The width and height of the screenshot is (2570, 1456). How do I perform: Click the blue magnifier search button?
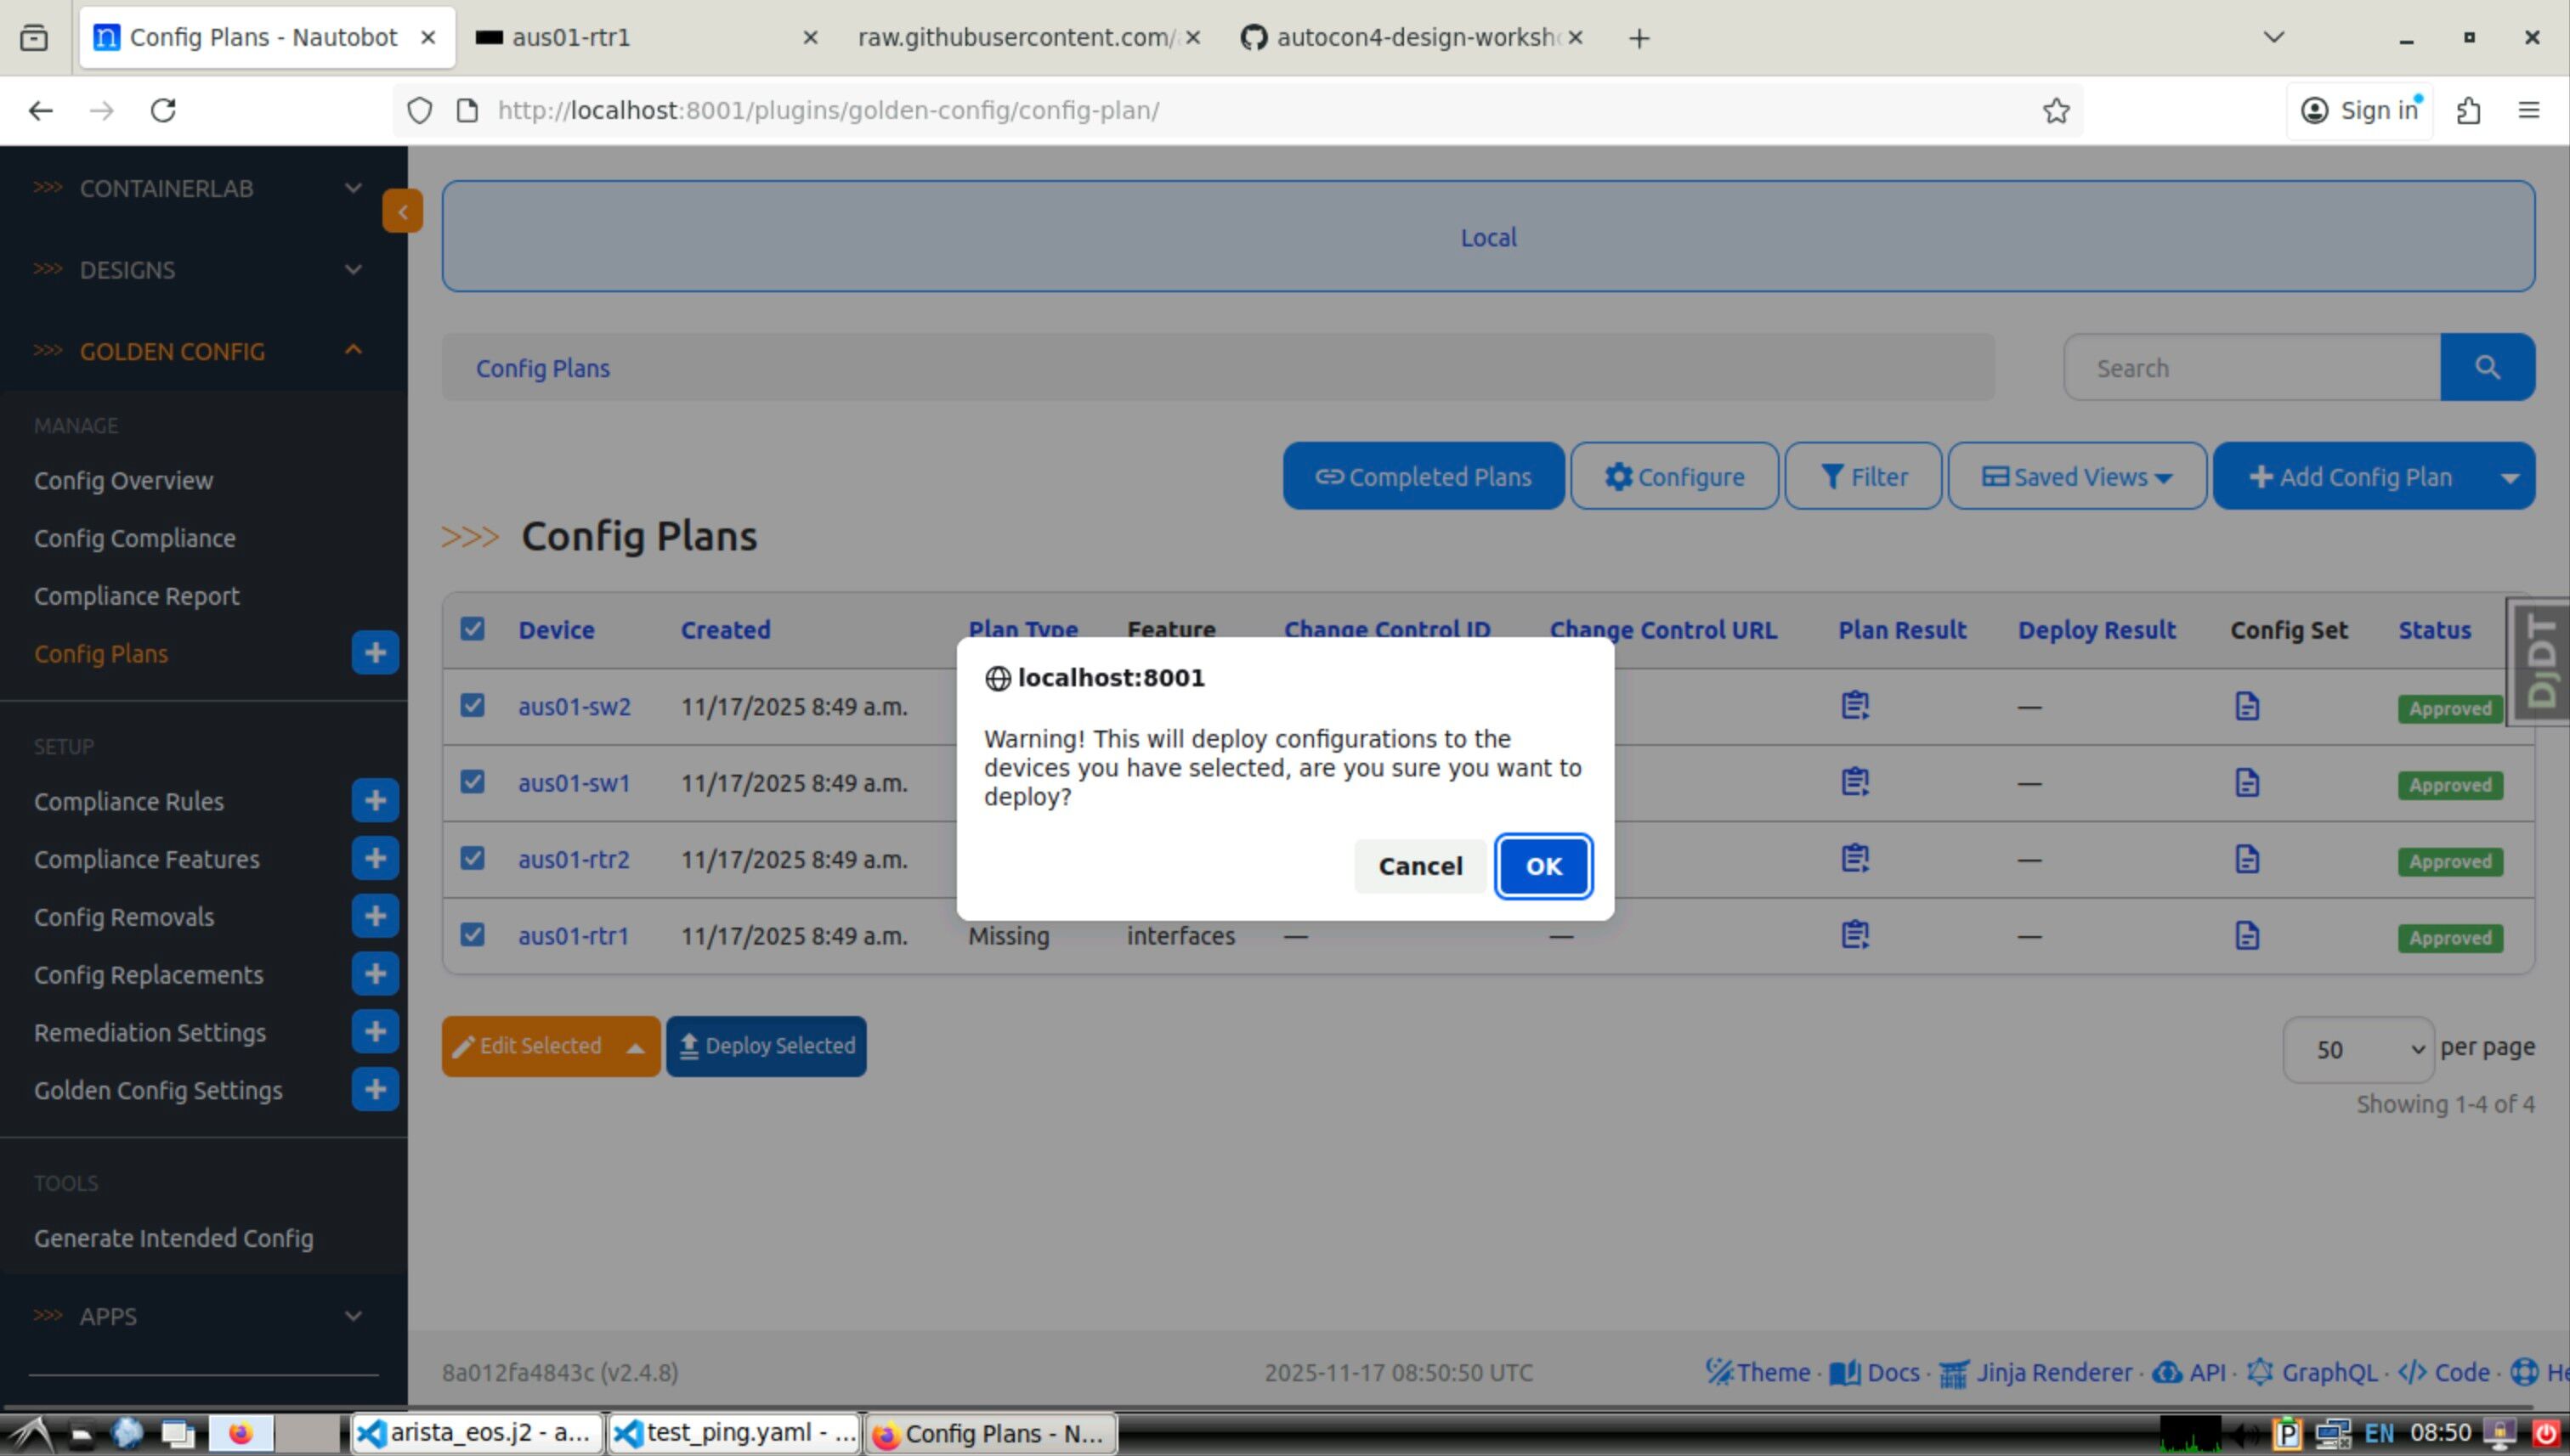[2486, 368]
